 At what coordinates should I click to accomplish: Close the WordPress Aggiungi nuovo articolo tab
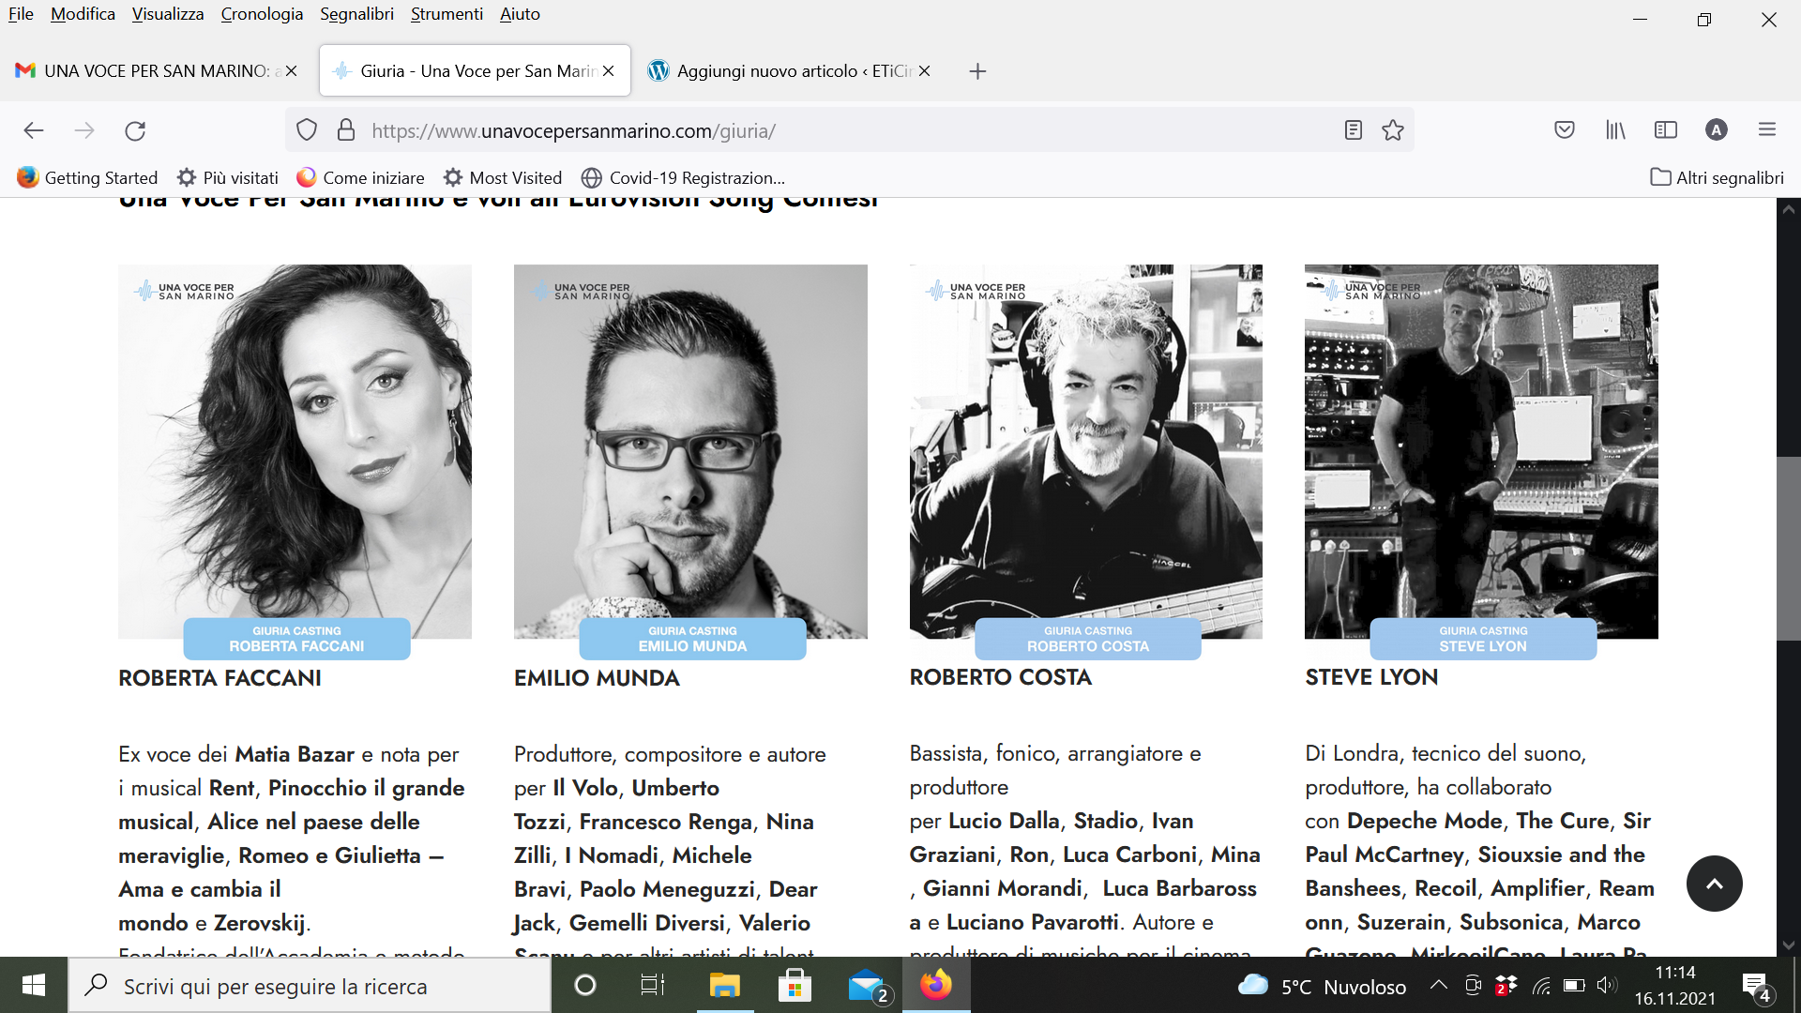[925, 71]
